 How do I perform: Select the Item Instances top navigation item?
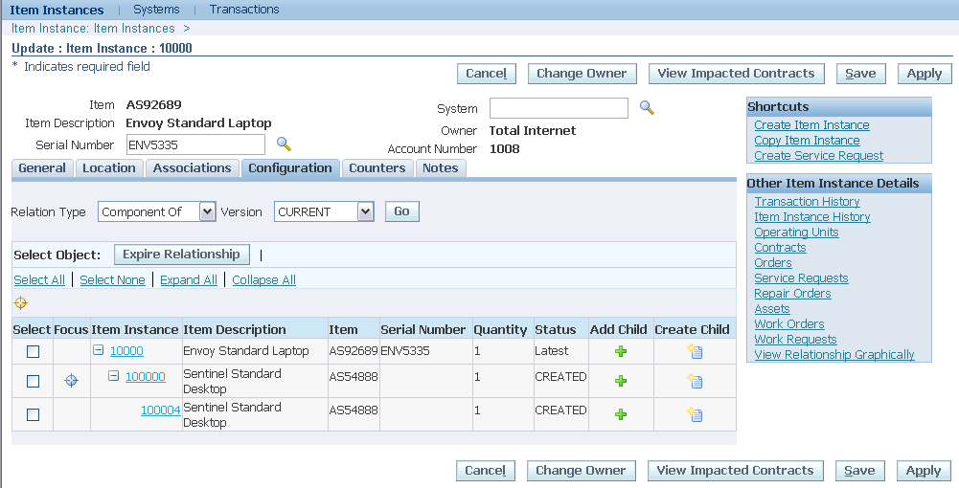tap(57, 10)
